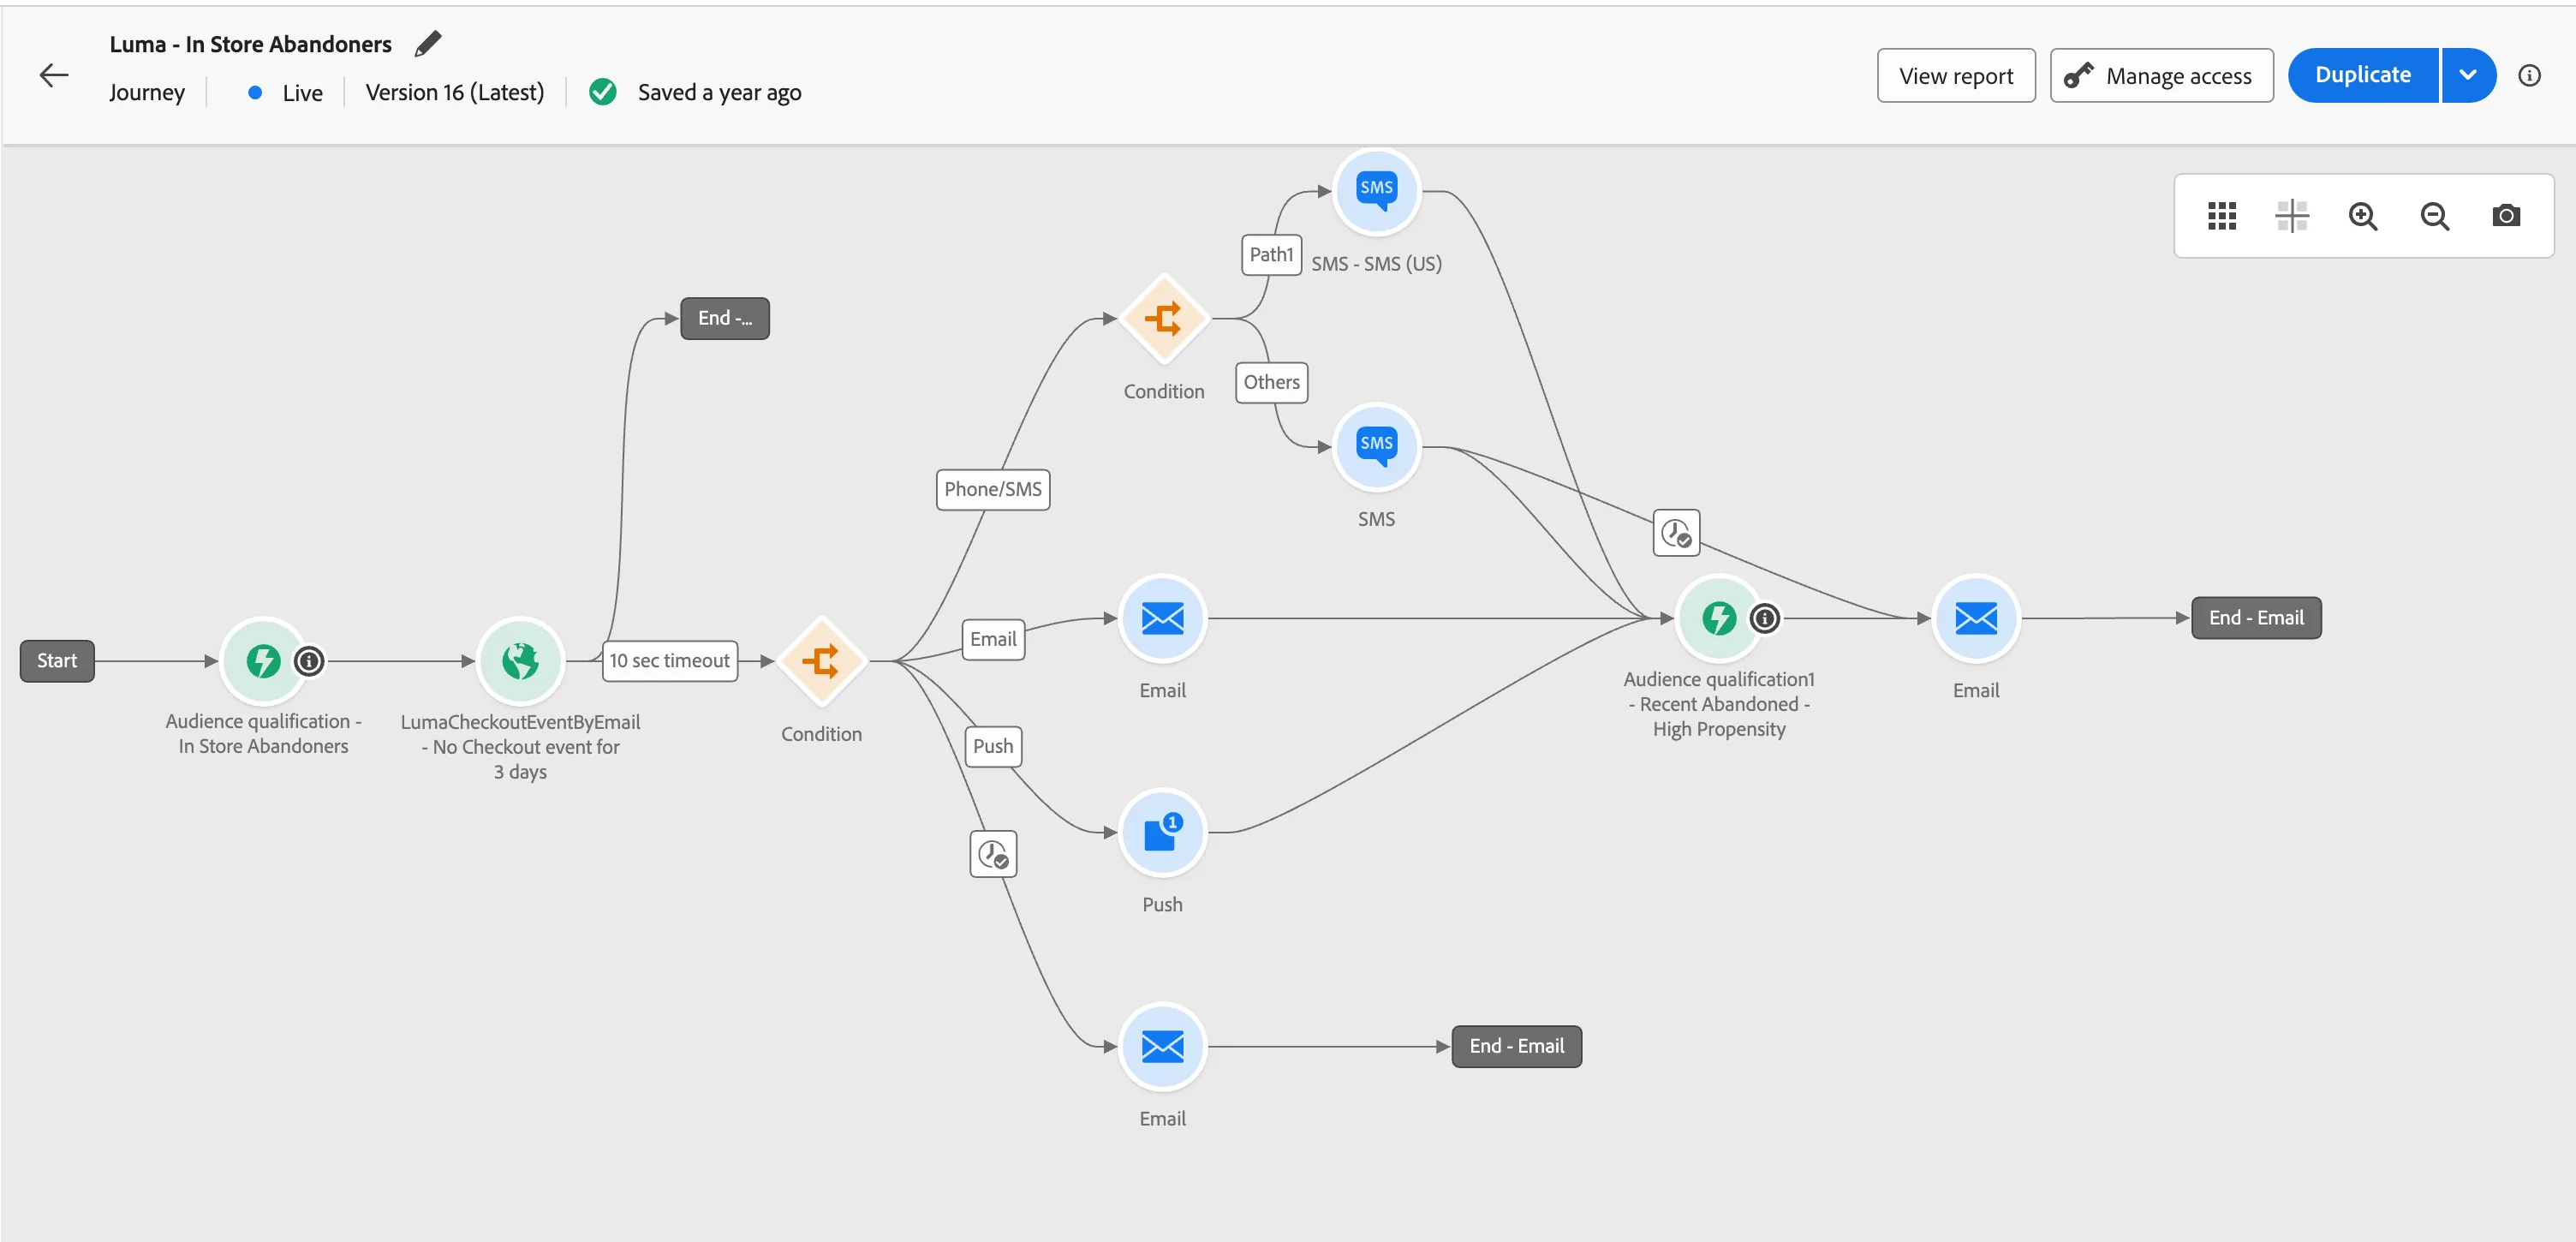Select the Push path label
2576x1242 pixels.
pyautogui.click(x=992, y=746)
